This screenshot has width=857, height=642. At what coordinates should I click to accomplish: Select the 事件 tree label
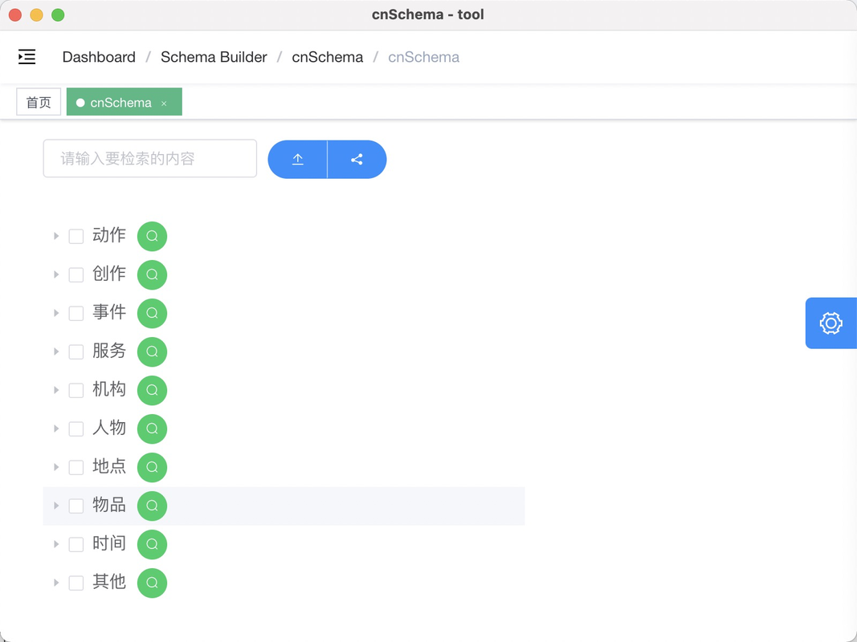(109, 312)
